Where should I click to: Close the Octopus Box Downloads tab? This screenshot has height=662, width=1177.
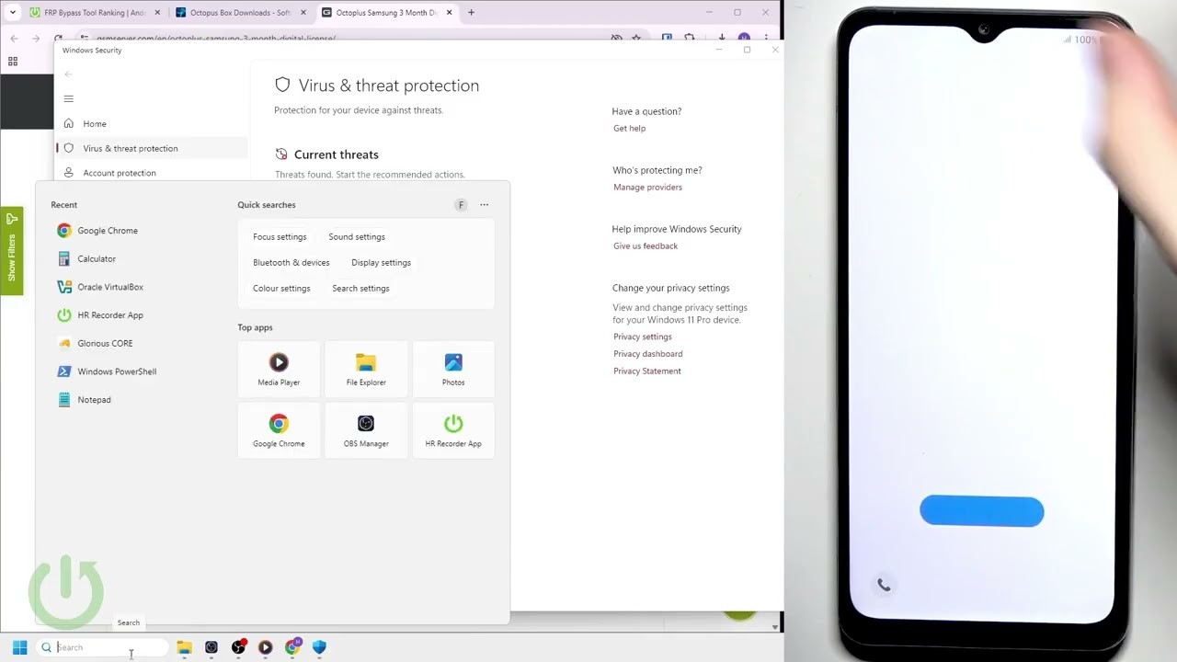303,13
